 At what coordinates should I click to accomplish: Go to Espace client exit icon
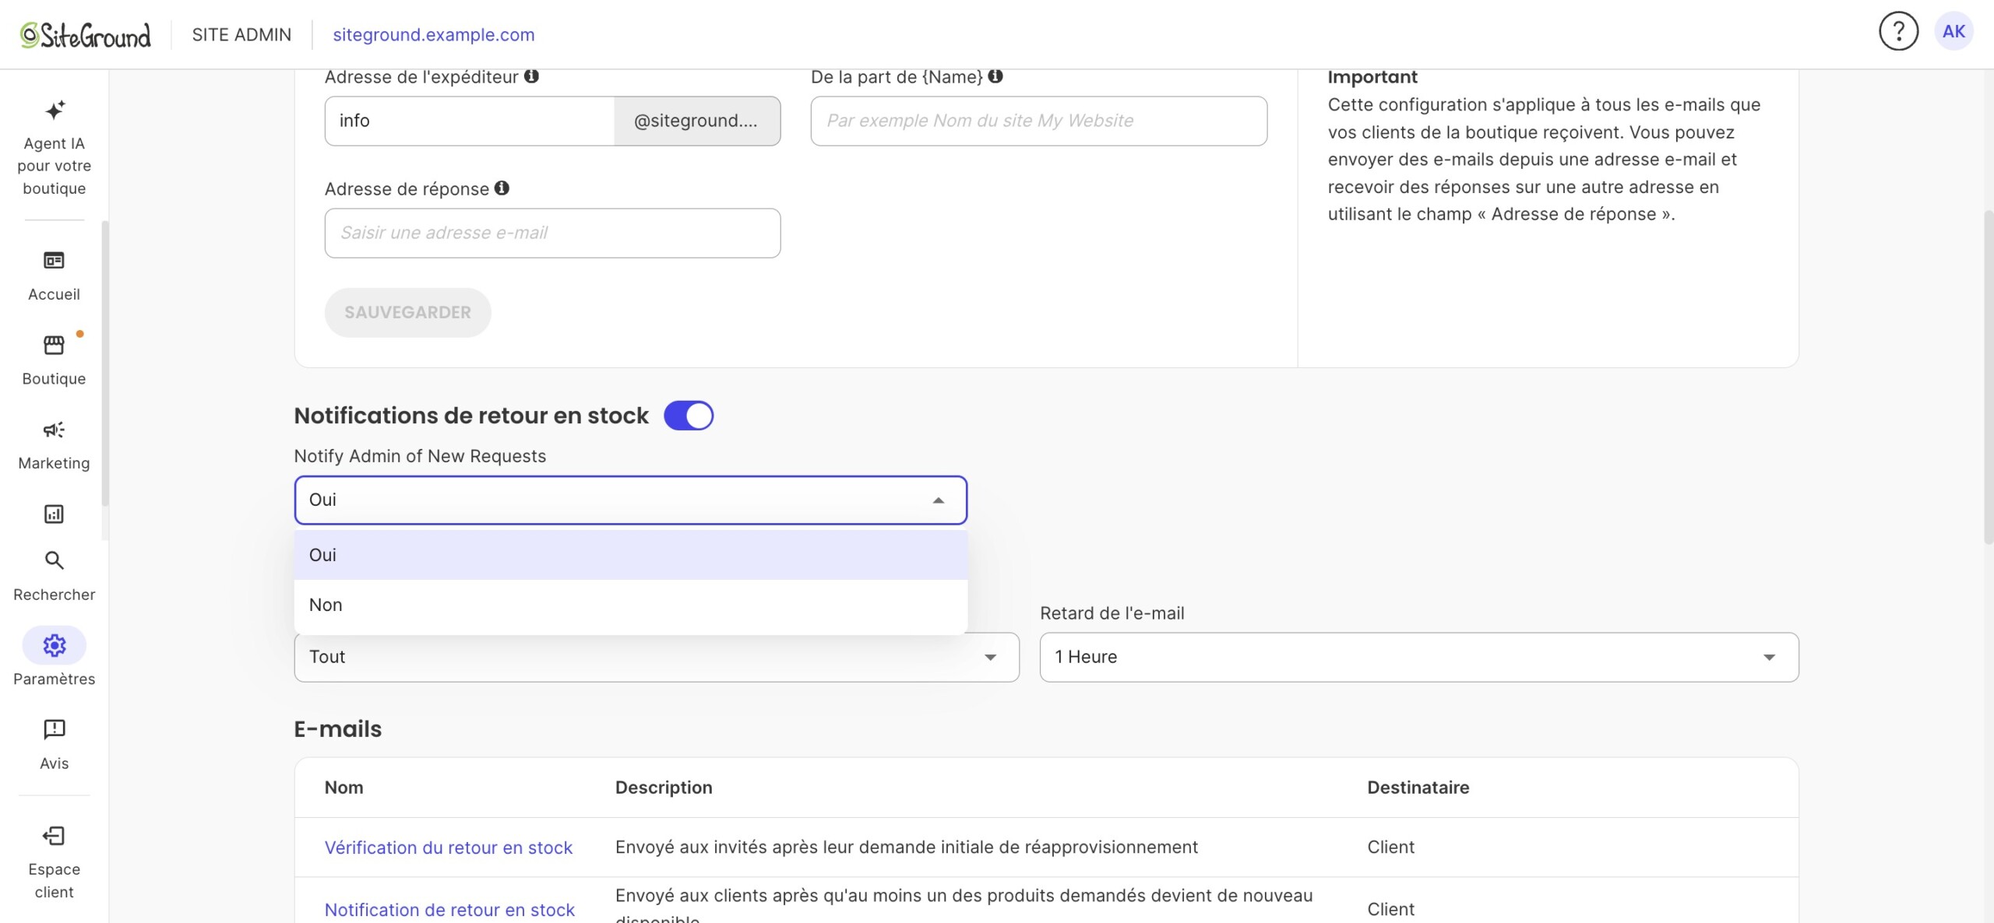tap(54, 836)
